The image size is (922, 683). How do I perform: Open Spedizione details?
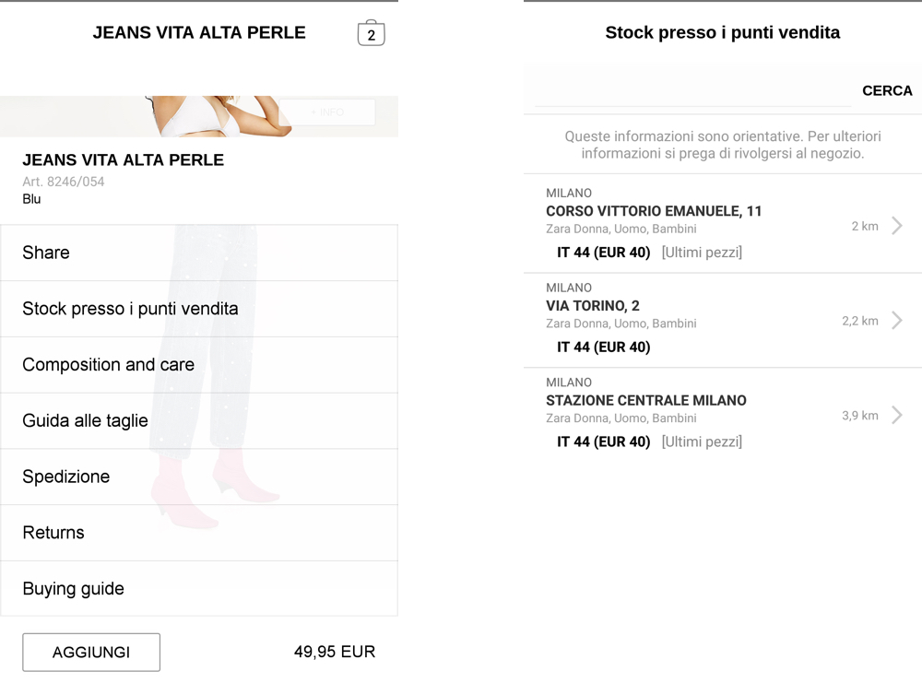pos(198,477)
